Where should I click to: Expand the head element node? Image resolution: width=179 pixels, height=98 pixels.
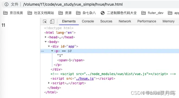pos(46,37)
